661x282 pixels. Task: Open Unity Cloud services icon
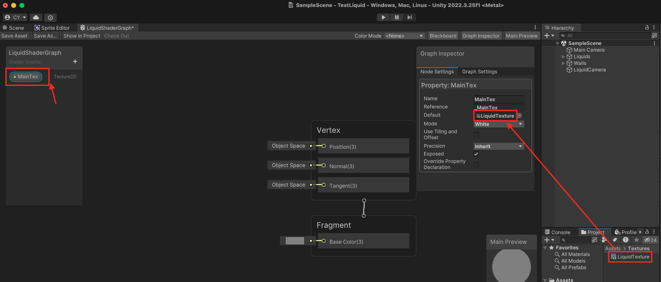[x=36, y=17]
